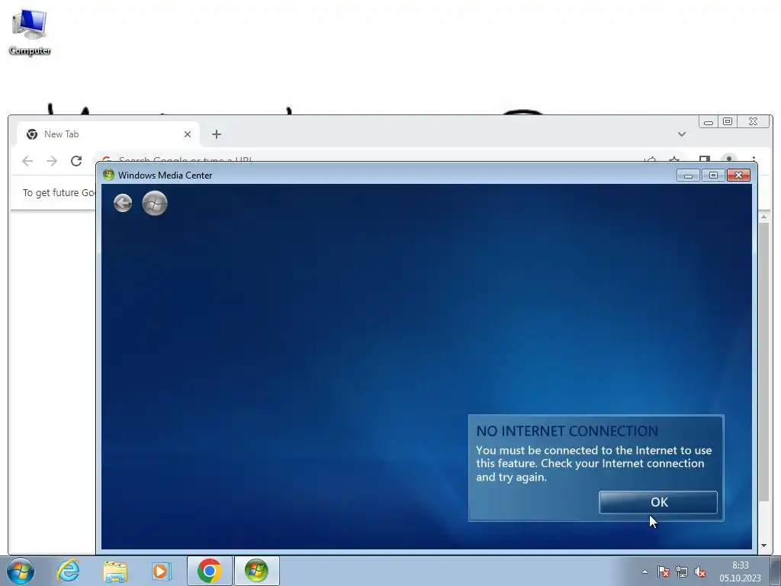Screen dimensions: 781x586
Task: Minimize the Windows Media Center window
Action: pyautogui.click(x=689, y=175)
